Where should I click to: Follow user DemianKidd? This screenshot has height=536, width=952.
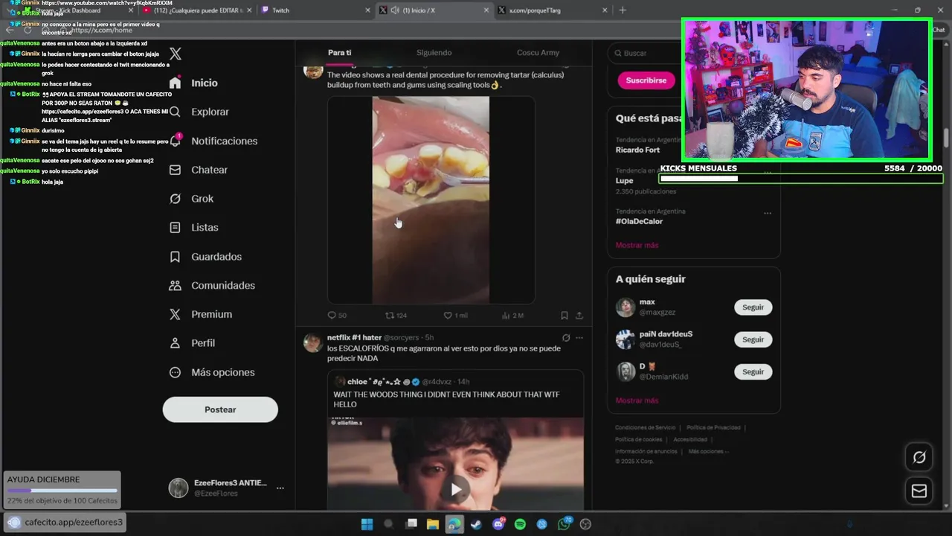click(753, 371)
